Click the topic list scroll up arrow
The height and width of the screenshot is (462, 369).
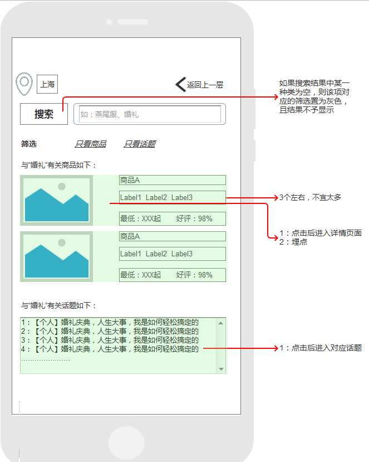[221, 323]
